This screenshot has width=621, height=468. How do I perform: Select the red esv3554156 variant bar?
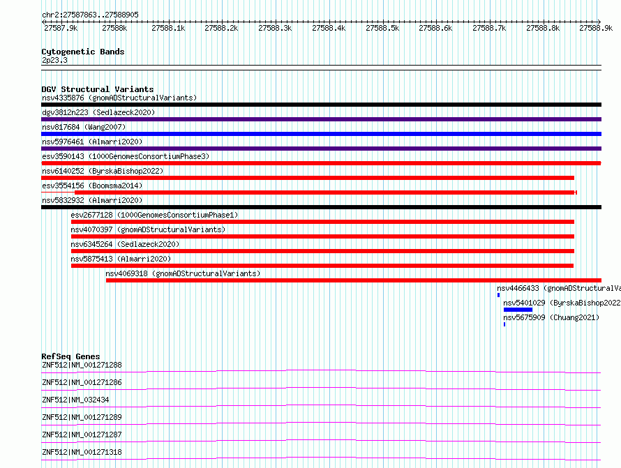309,193
